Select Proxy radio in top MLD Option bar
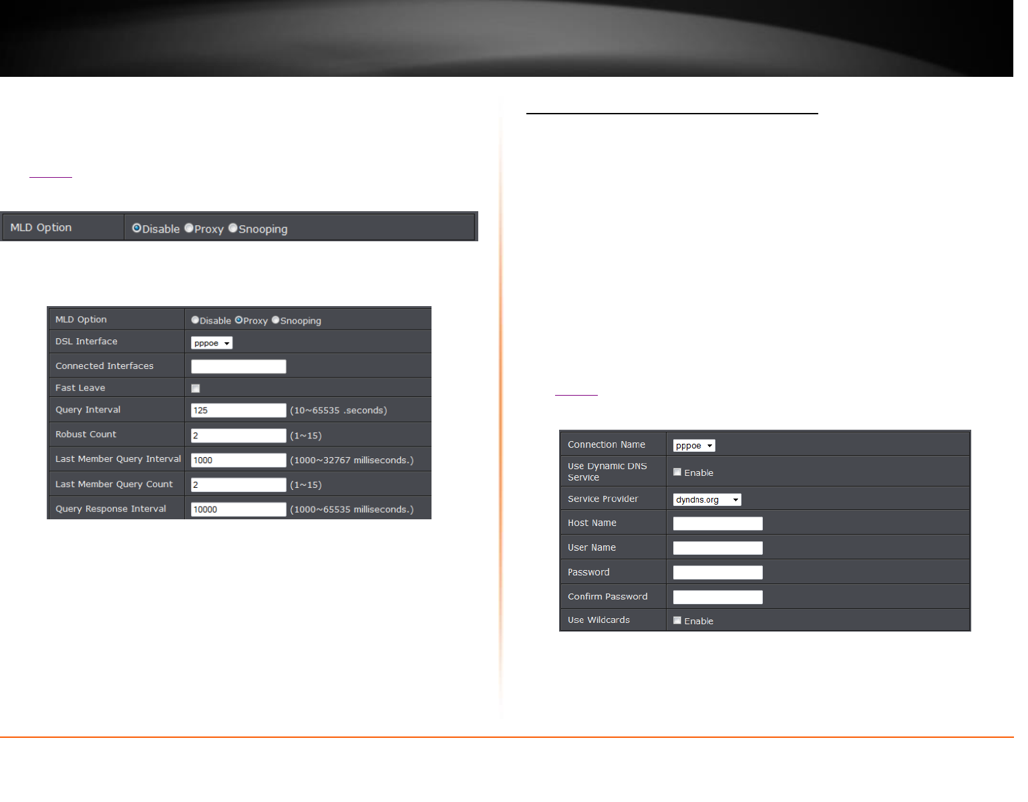 (189, 229)
